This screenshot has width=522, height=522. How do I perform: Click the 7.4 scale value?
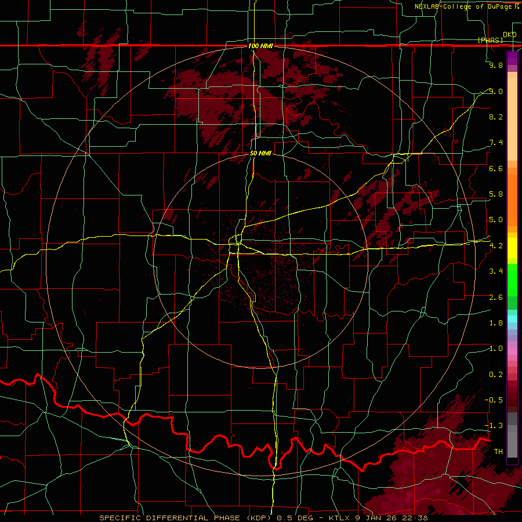[x=496, y=143]
